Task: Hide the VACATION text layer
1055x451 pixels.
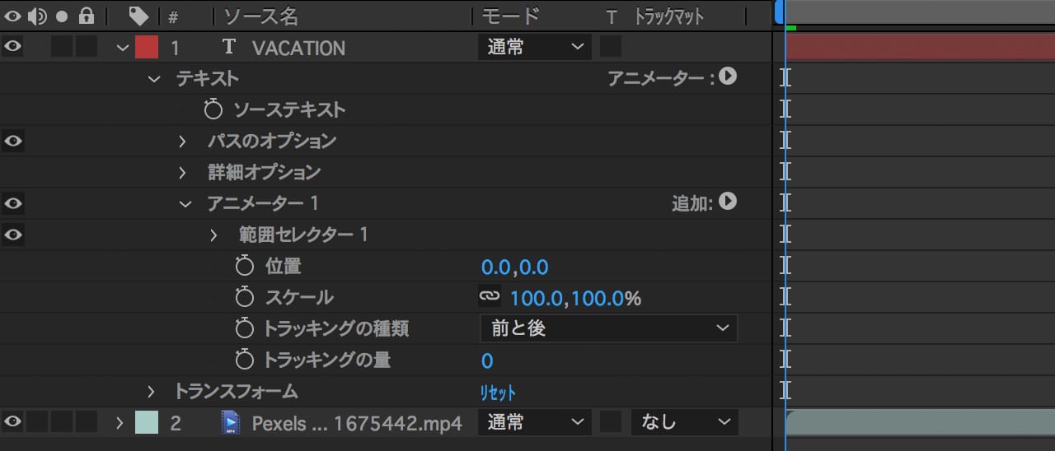Action: click(x=12, y=47)
